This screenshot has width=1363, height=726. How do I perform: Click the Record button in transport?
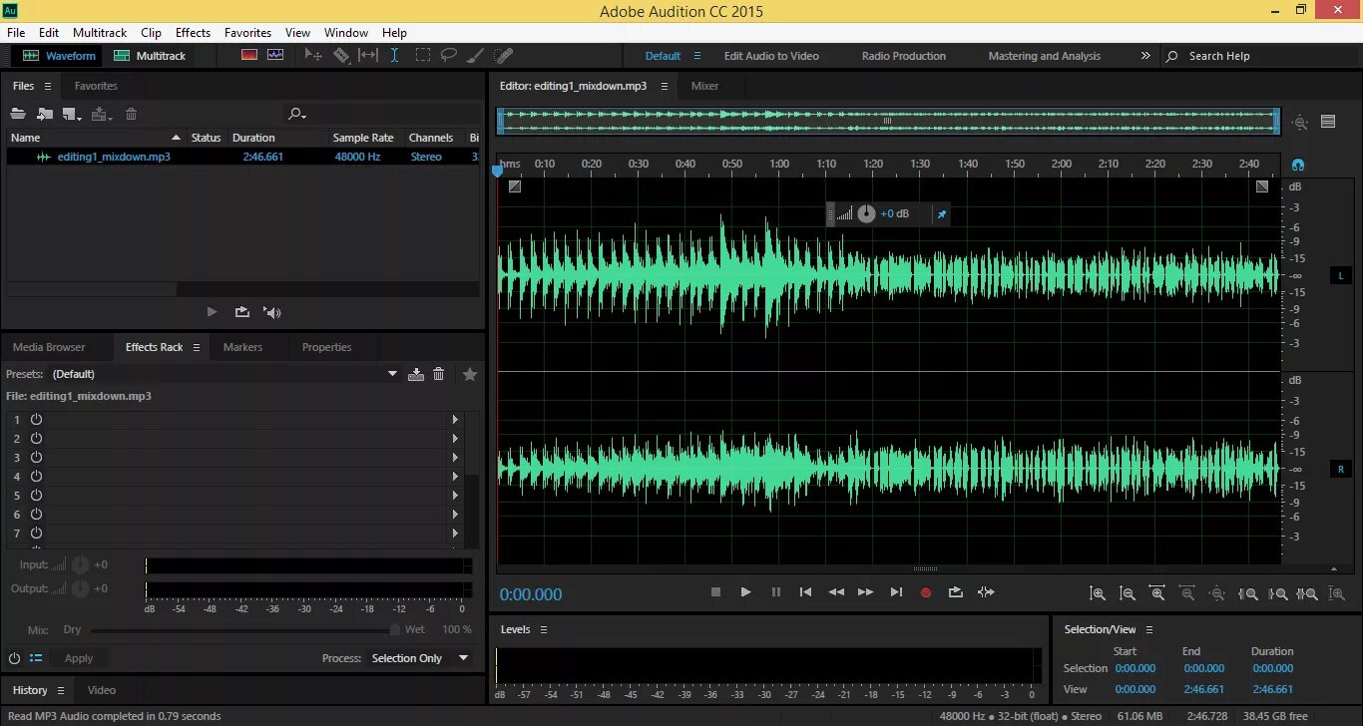click(x=925, y=592)
